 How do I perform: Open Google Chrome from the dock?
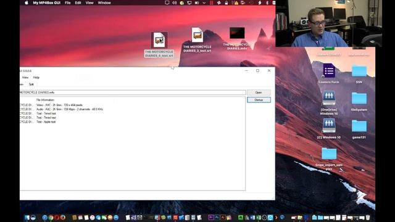[x=51, y=218]
